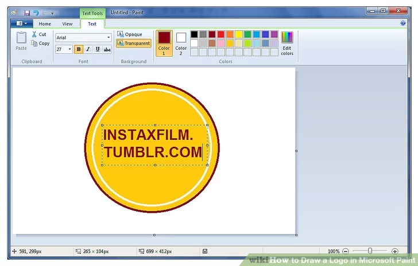Click the canvas bottom-edge resize handle
The height and width of the screenshot is (266, 418).
click(154, 235)
